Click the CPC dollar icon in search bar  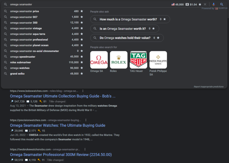tap(187, 4)
